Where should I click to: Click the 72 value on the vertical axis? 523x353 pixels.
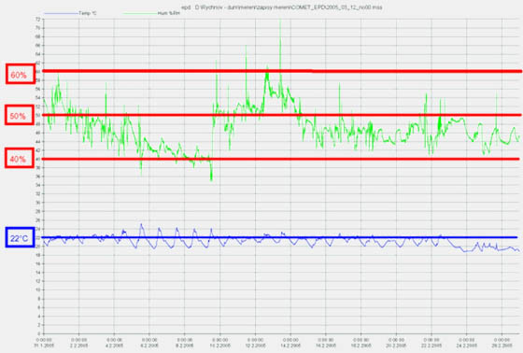point(38,20)
